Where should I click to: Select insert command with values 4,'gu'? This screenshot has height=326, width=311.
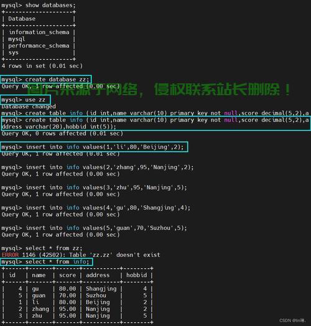[x=96, y=208]
